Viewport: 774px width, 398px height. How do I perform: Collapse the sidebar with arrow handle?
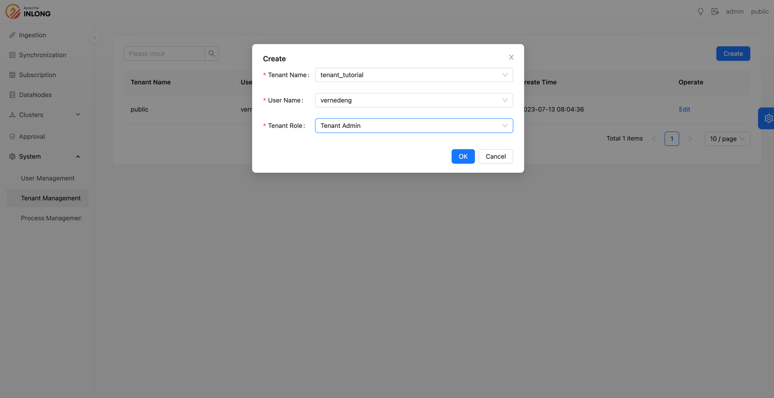coord(94,38)
